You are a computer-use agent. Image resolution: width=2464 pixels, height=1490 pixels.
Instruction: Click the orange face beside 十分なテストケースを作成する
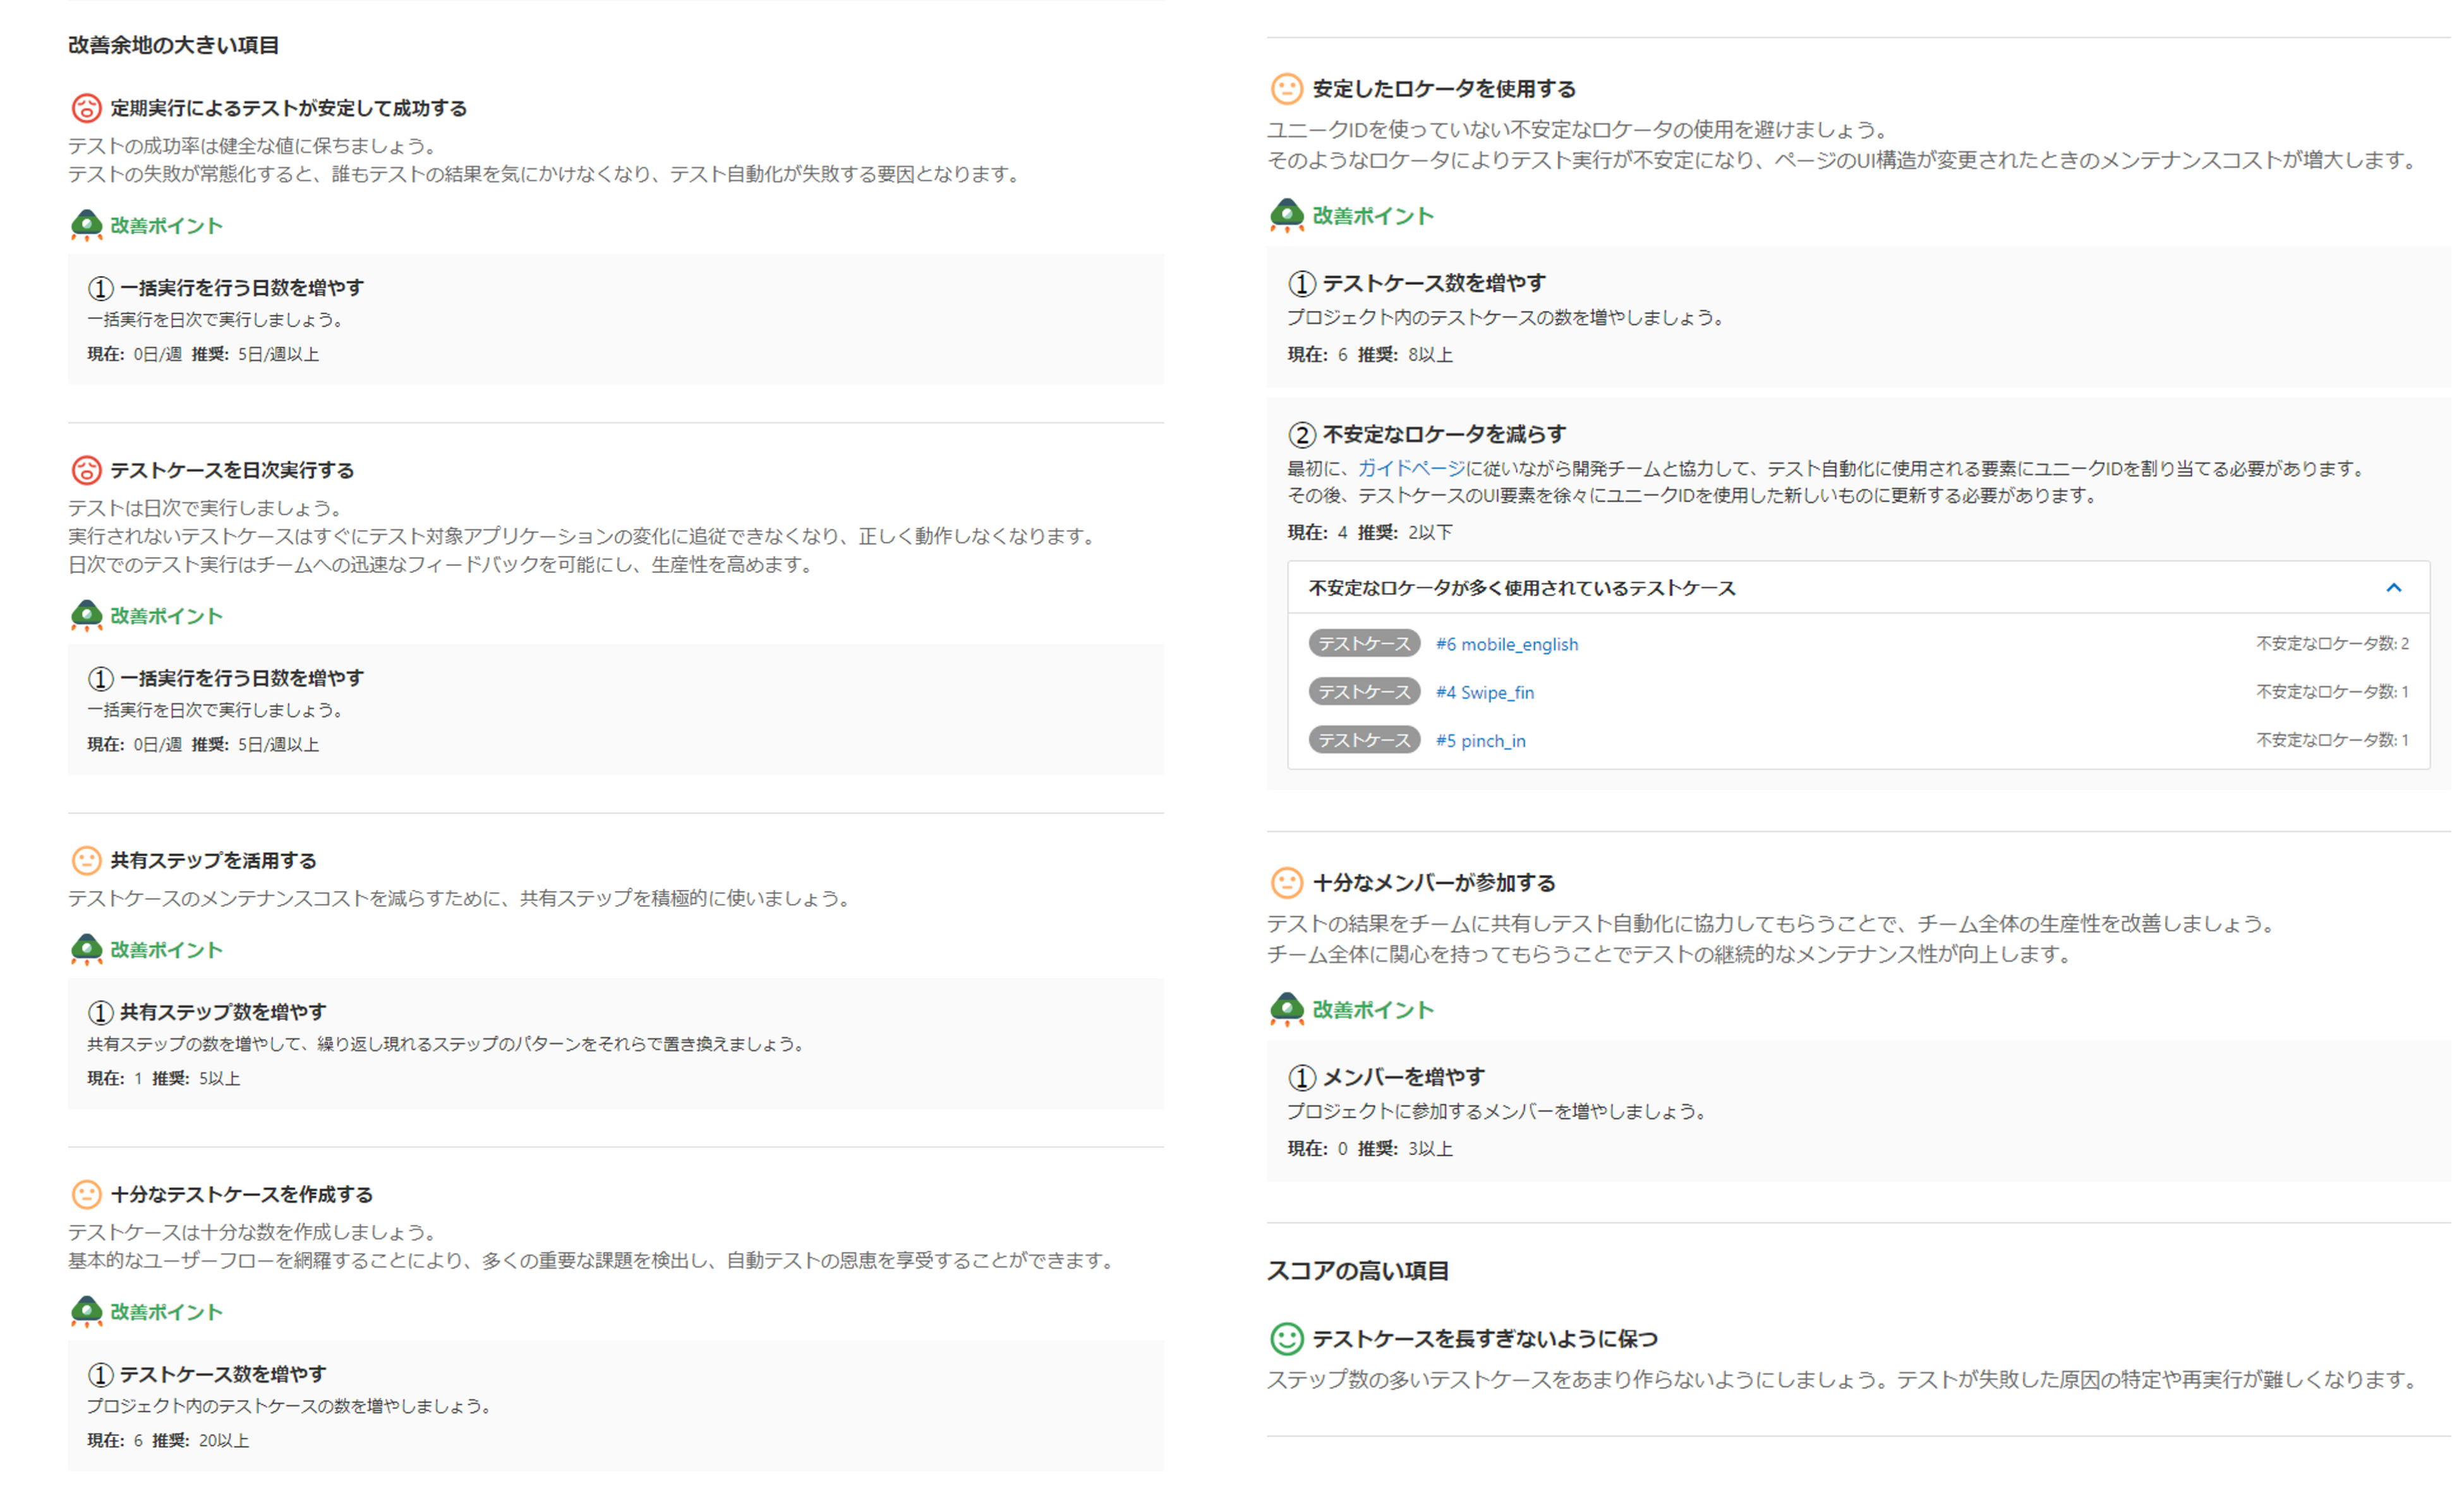point(86,1194)
